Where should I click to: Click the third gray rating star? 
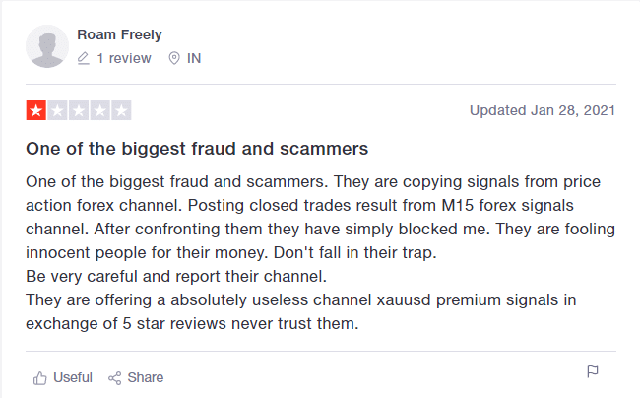pos(79,110)
